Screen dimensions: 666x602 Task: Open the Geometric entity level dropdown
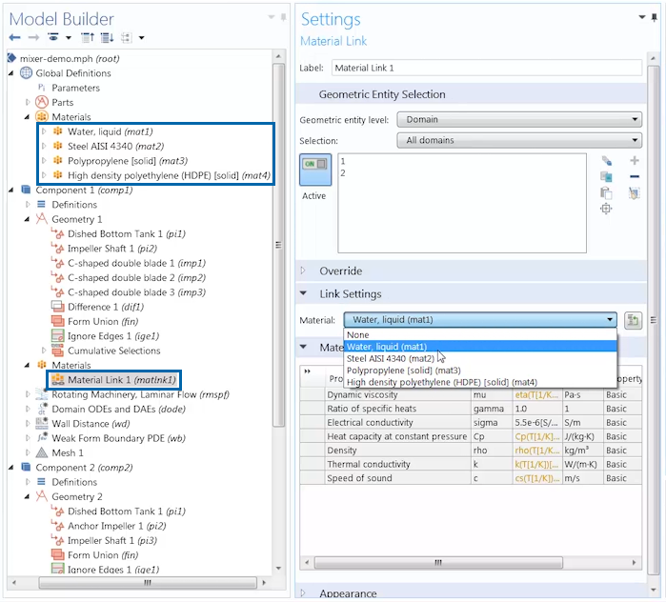pyautogui.click(x=518, y=119)
